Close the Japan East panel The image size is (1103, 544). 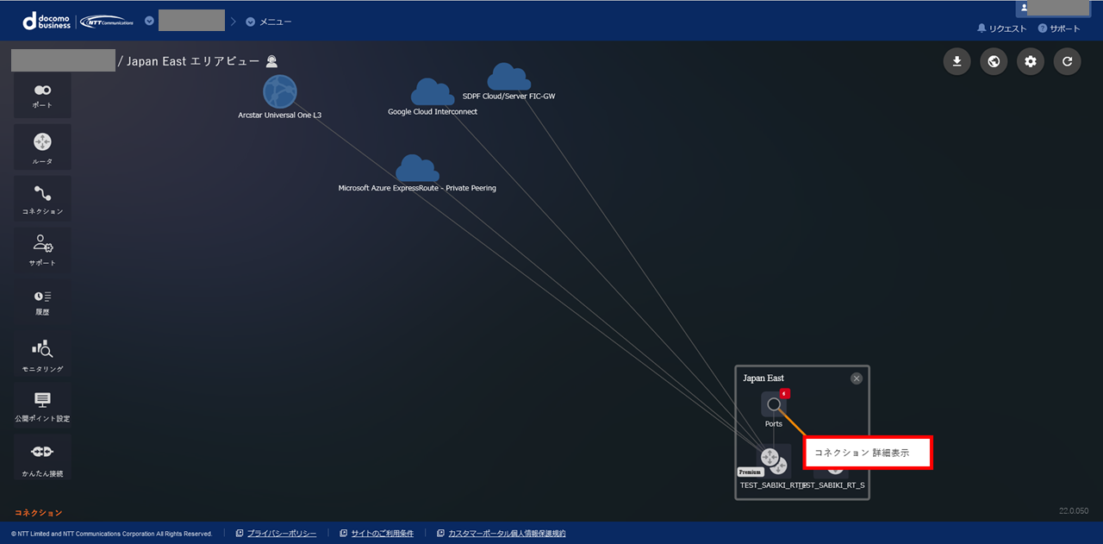point(856,378)
